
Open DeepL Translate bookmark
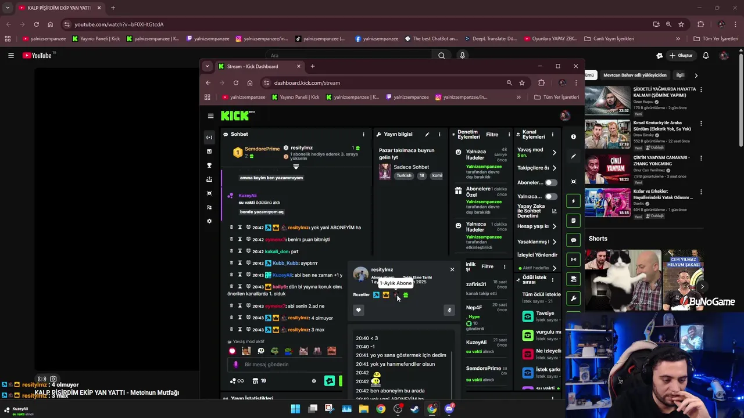coord(491,39)
